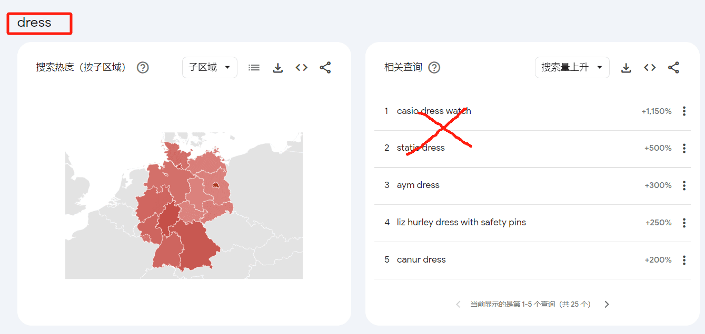The height and width of the screenshot is (334, 705).
Task: Download the subregion interest data
Action: 278,68
